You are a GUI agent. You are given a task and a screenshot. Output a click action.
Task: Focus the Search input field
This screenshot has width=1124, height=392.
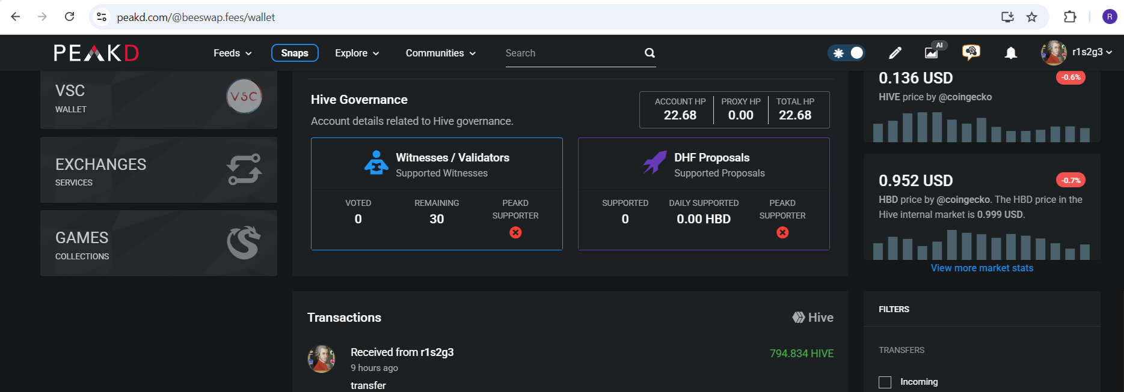click(x=571, y=53)
